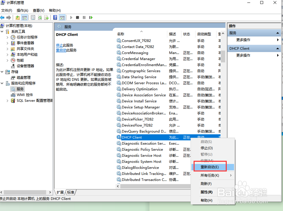
Task: Click the forward navigation arrow icon
Action: (x=9, y=17)
